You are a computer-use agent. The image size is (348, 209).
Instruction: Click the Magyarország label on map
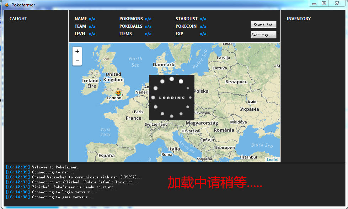(x=202, y=123)
